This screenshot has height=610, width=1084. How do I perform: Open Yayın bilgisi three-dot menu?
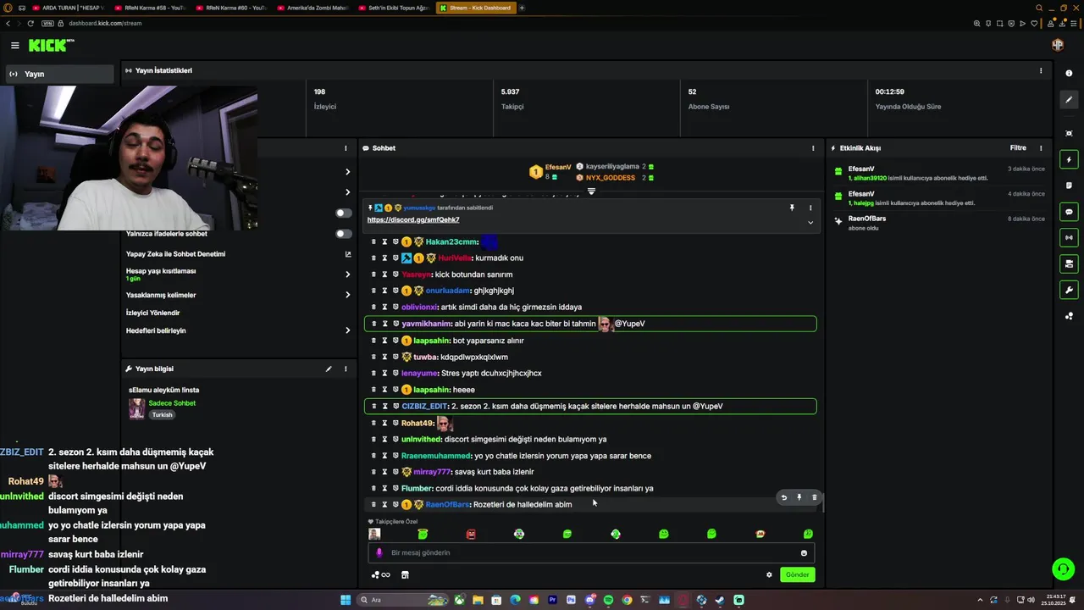coord(346,369)
